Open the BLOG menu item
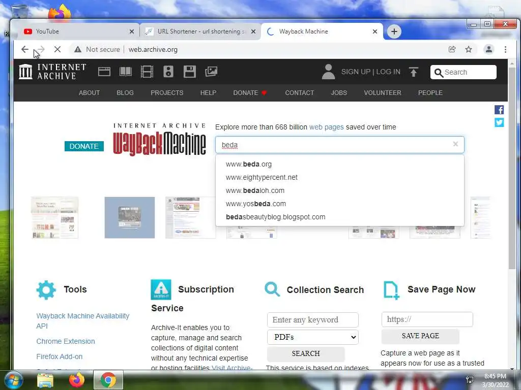Screen dimensions: 521x390 (125, 93)
